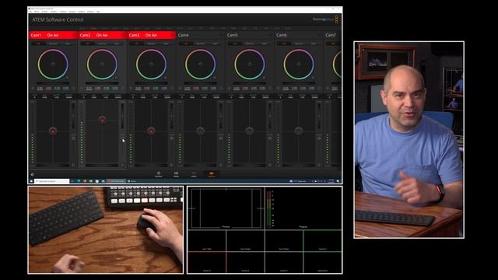Viewport: 498px width, 280px height.
Task: Click the Cam1 vertical focus wheel
Action: click(x=73, y=115)
